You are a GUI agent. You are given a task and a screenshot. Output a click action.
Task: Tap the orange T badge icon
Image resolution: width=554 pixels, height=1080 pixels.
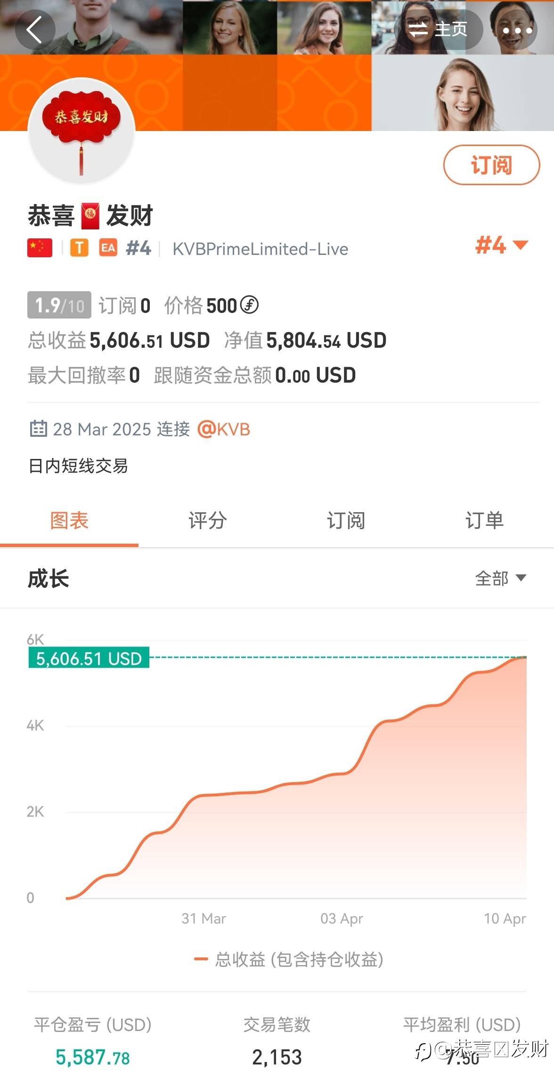click(79, 248)
